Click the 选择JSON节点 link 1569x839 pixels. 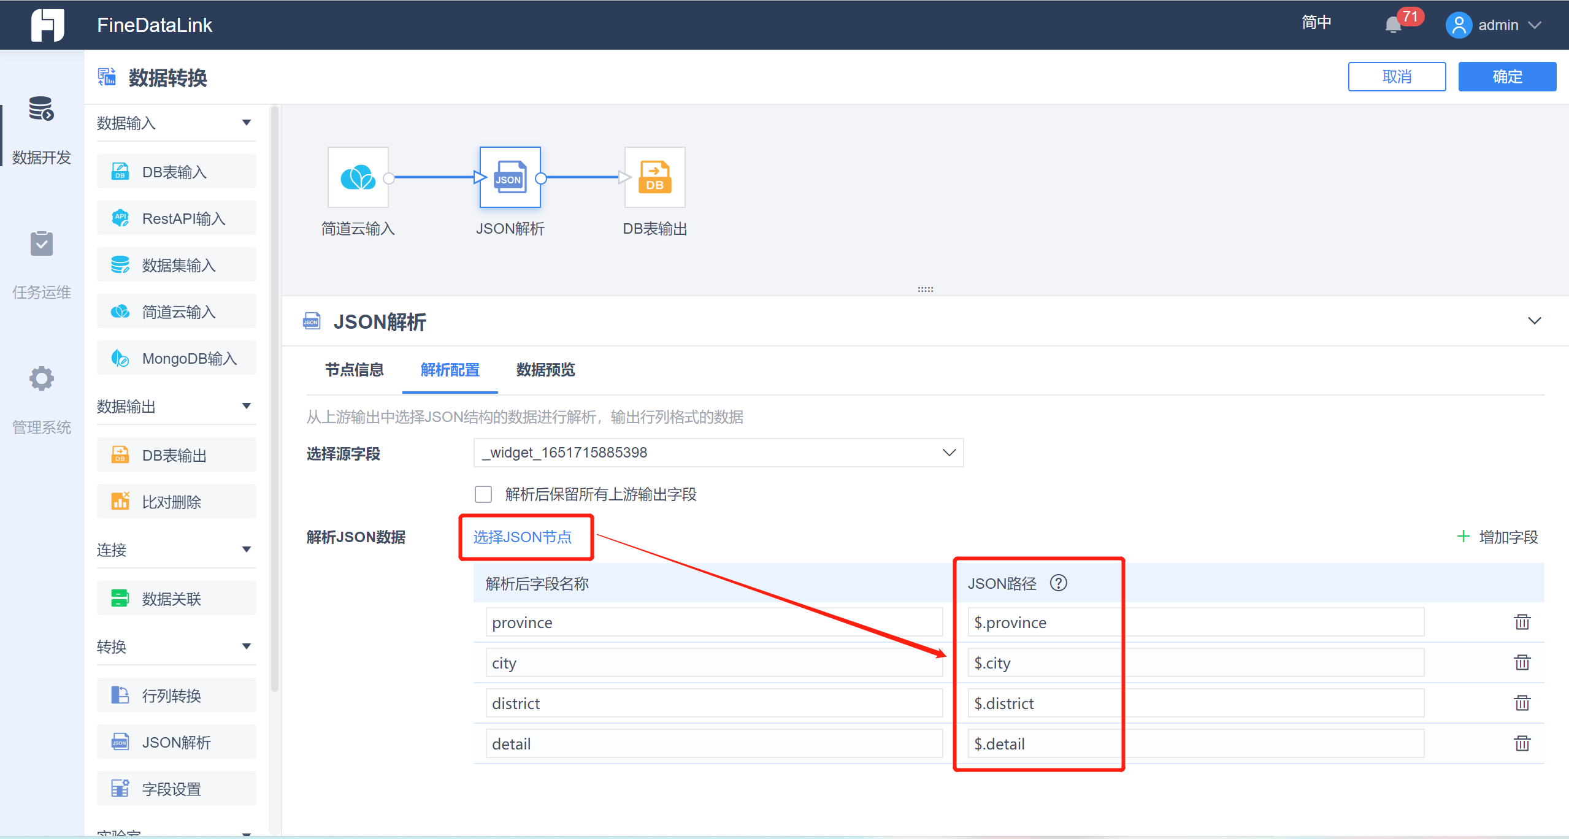point(522,537)
